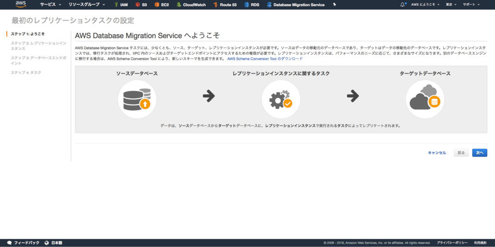This screenshot has width=495, height=247.
Task: Click the feedback speech bubble icon
Action: click(10, 243)
